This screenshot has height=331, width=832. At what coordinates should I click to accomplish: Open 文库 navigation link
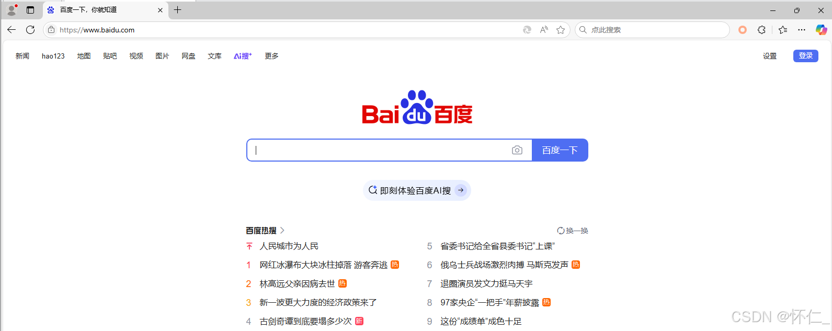click(x=215, y=56)
